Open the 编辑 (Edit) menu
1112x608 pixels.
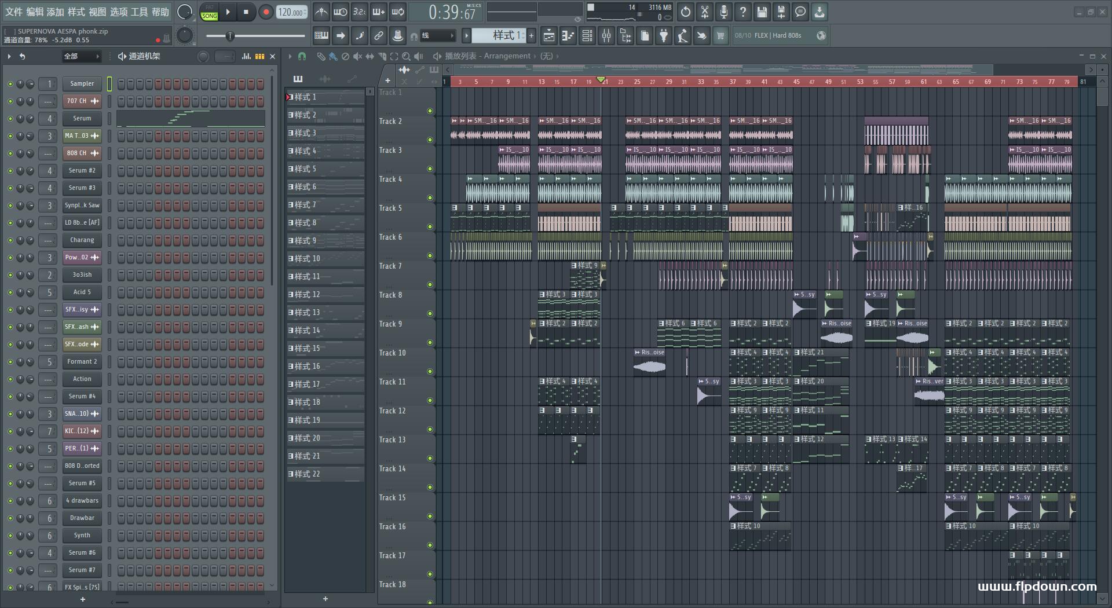pos(34,12)
